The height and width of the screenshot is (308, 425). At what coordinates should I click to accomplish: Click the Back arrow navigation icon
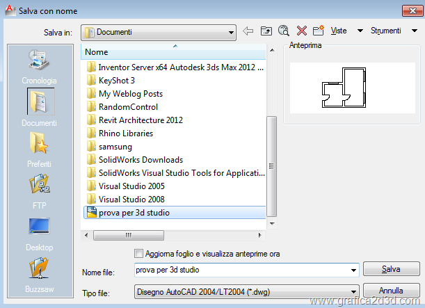[x=248, y=31]
